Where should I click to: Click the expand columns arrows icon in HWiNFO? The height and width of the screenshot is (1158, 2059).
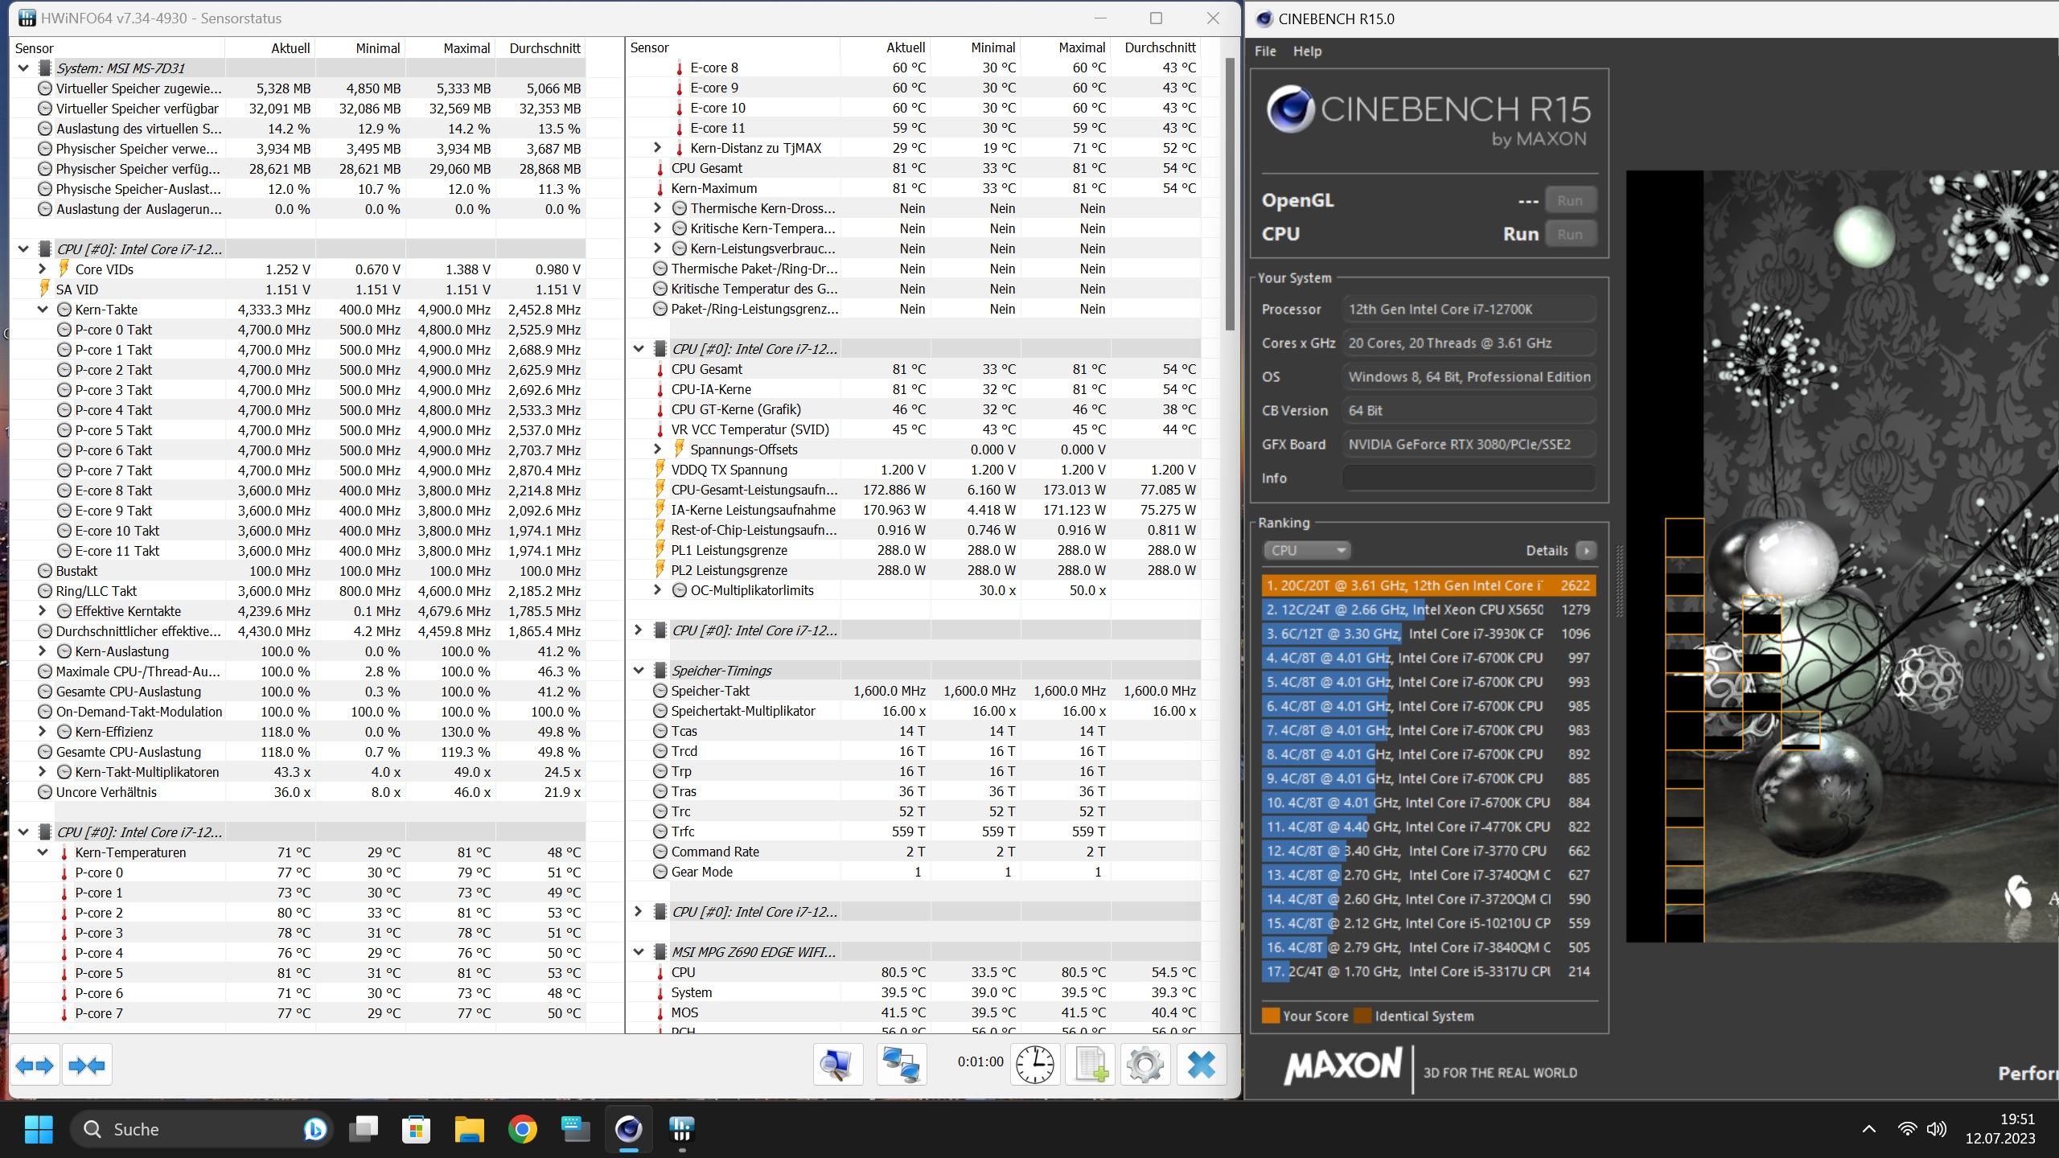click(x=35, y=1066)
